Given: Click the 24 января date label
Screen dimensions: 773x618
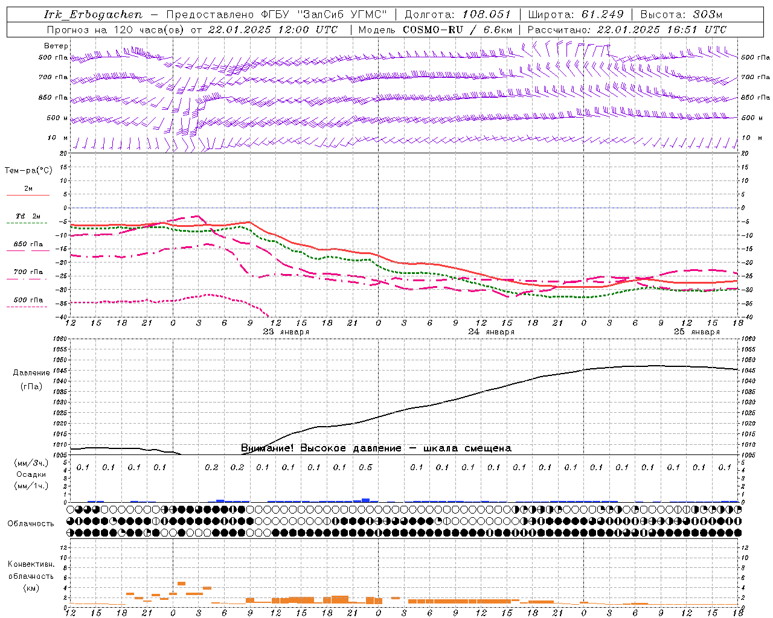Looking at the screenshot, I should point(492,332).
